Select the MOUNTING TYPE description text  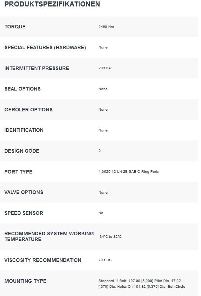[142, 283]
